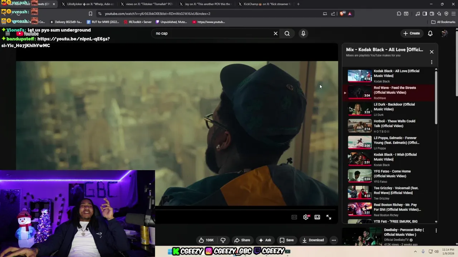The height and width of the screenshot is (257, 458).
Task: Play Lil Poppa, Eelmatic - Forever Young
Action: click(x=389, y=143)
